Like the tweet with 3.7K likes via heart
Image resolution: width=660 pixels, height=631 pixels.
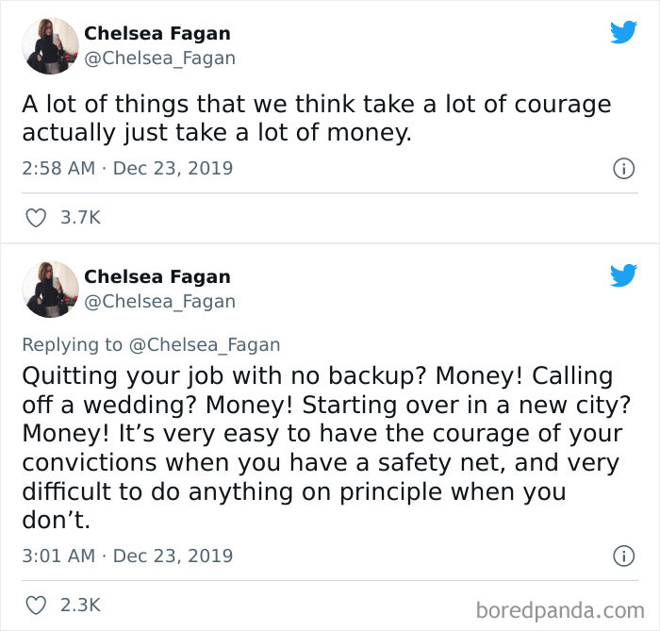tap(34, 218)
